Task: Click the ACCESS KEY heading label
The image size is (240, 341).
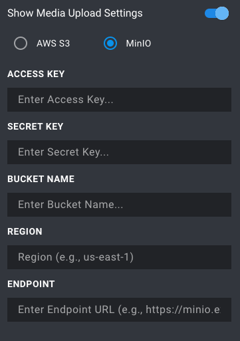Action: coord(36,74)
